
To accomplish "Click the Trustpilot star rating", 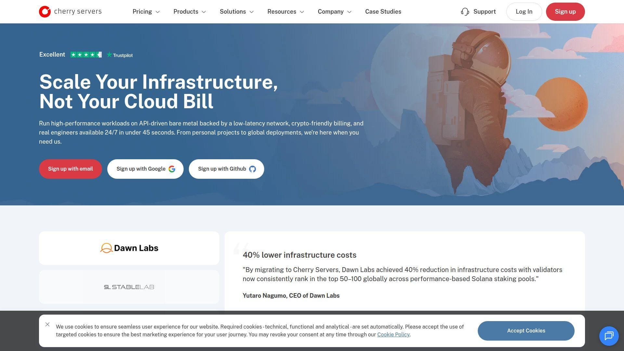I will click(86, 55).
